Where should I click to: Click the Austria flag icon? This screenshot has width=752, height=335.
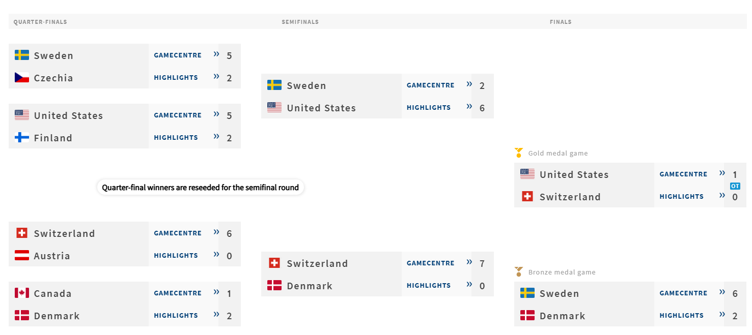(22, 256)
